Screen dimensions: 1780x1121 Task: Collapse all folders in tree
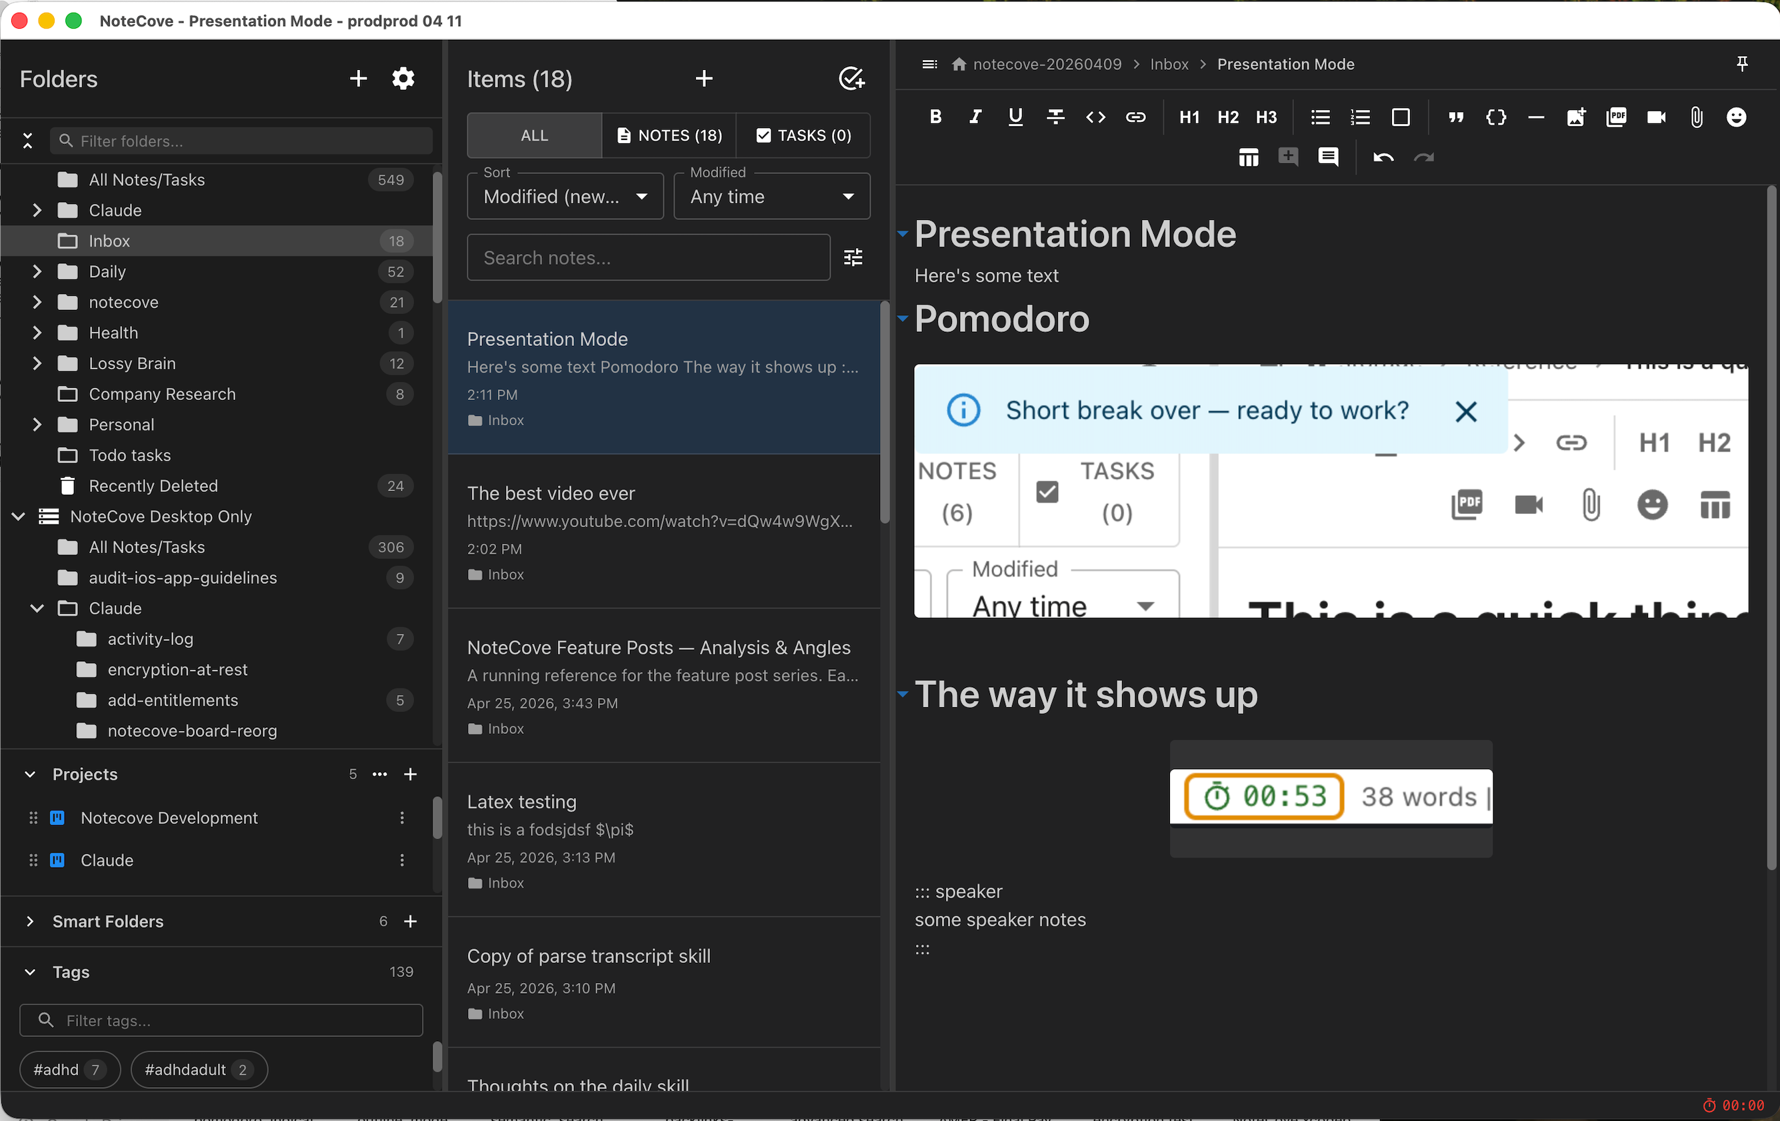[x=27, y=141]
